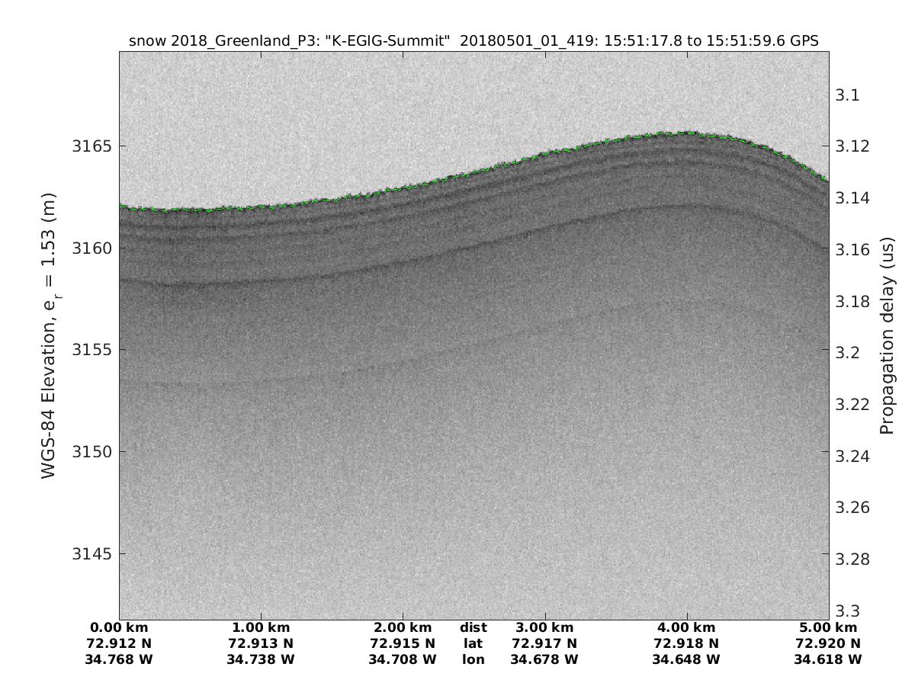Click the 34.618 W longitude label

828,659
